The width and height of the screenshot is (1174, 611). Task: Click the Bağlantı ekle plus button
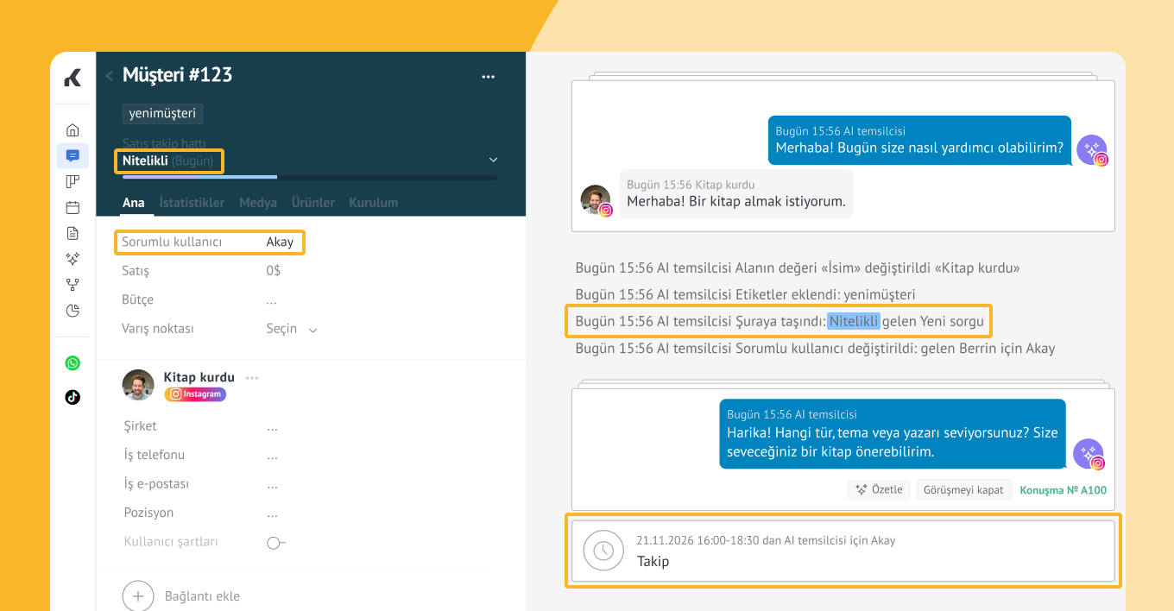point(138,596)
